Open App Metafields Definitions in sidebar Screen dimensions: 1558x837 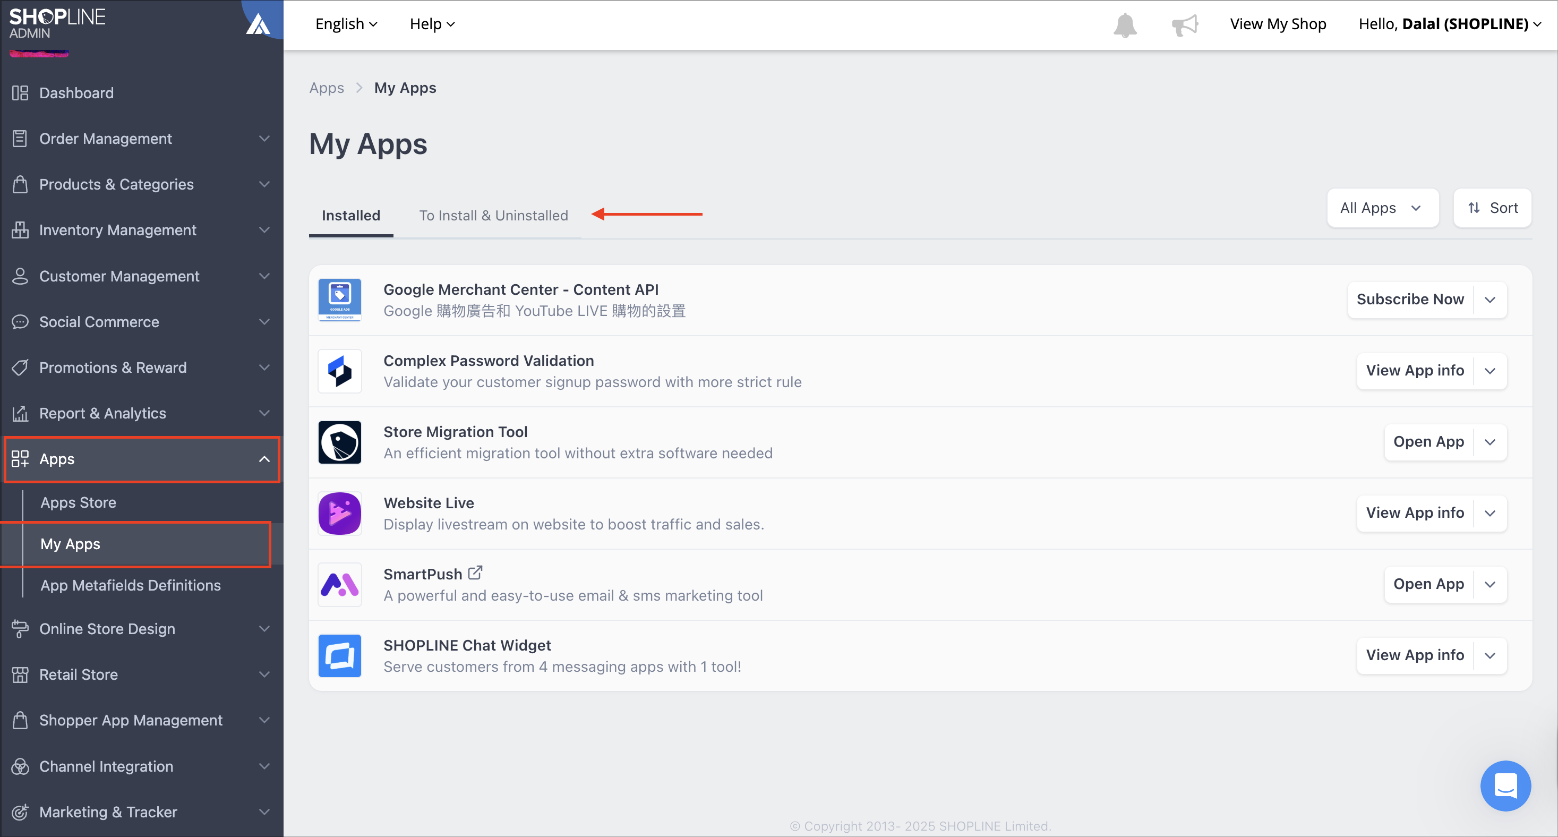click(130, 585)
